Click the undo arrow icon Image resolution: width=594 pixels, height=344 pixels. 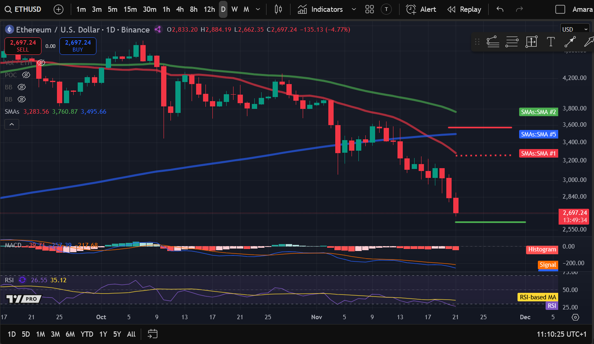500,9
